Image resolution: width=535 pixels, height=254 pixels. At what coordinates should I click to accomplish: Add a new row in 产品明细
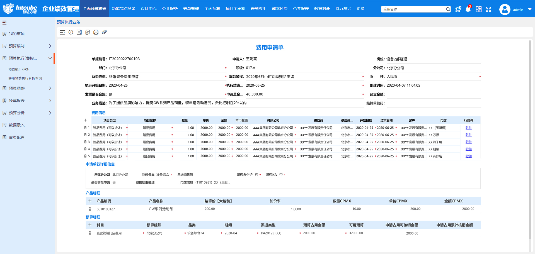point(90,201)
